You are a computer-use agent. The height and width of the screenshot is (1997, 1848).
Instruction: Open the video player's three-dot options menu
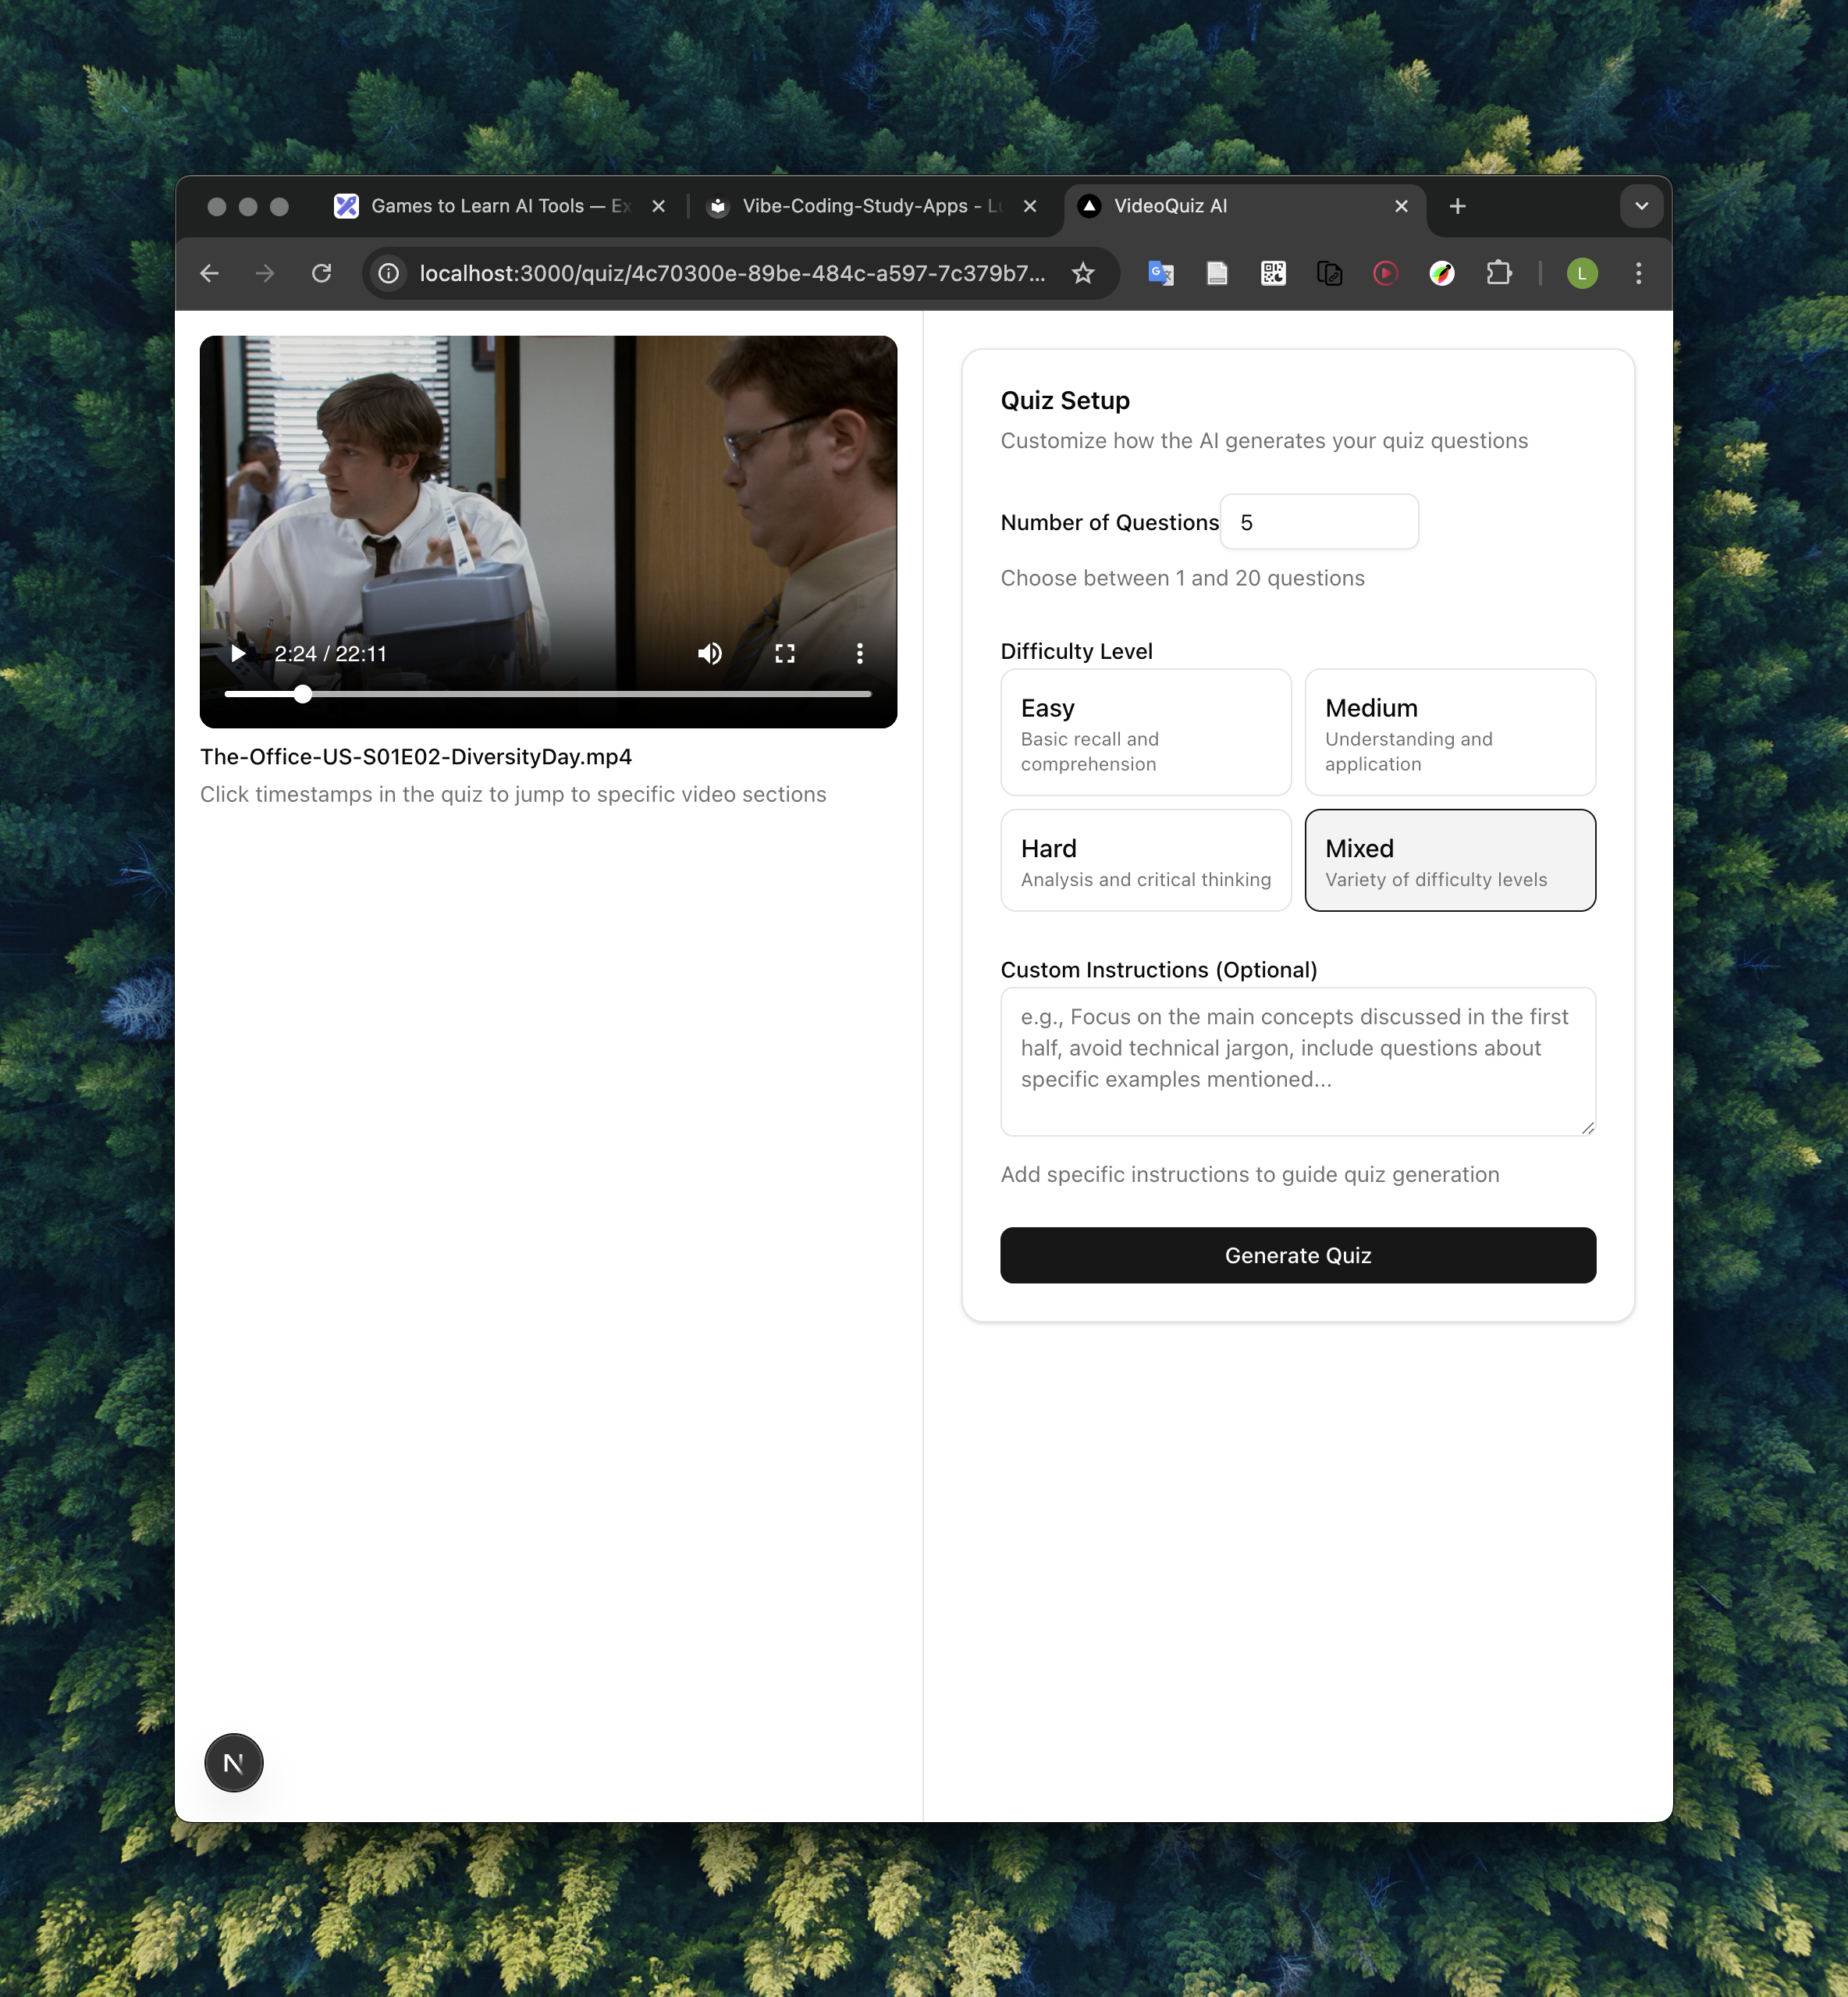[x=859, y=653]
